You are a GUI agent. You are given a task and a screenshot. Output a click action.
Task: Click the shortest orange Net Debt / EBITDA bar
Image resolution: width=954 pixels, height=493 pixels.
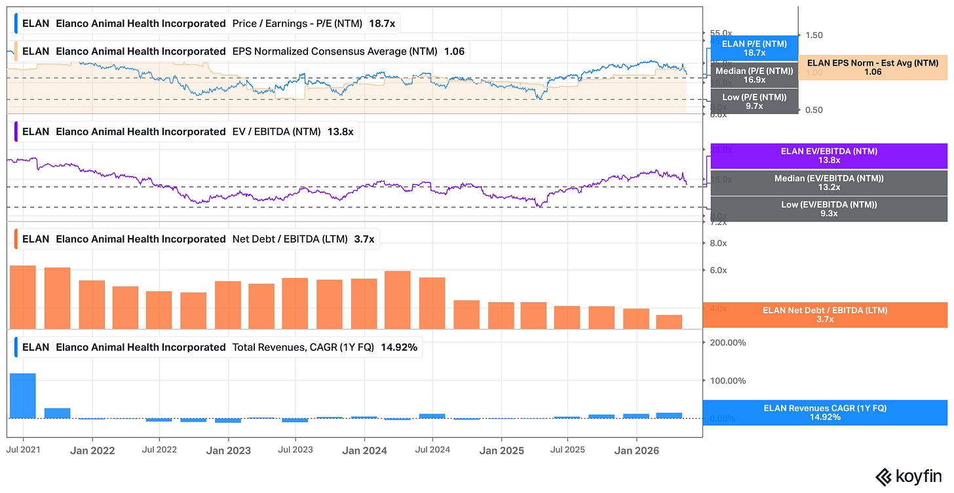click(669, 322)
